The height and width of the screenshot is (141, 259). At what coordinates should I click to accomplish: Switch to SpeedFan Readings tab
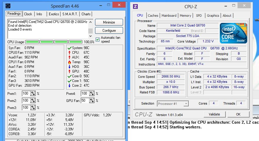click(x=14, y=14)
